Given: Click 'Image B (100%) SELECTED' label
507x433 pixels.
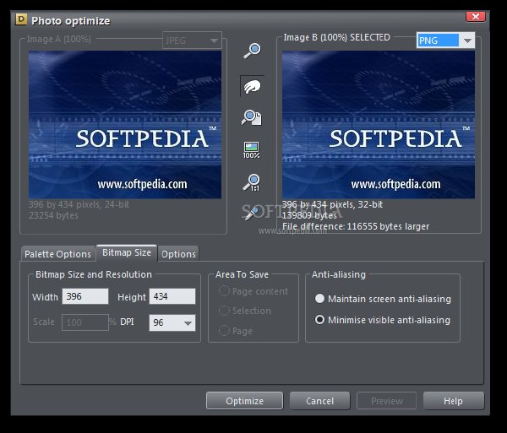Looking at the screenshot, I should pos(336,37).
